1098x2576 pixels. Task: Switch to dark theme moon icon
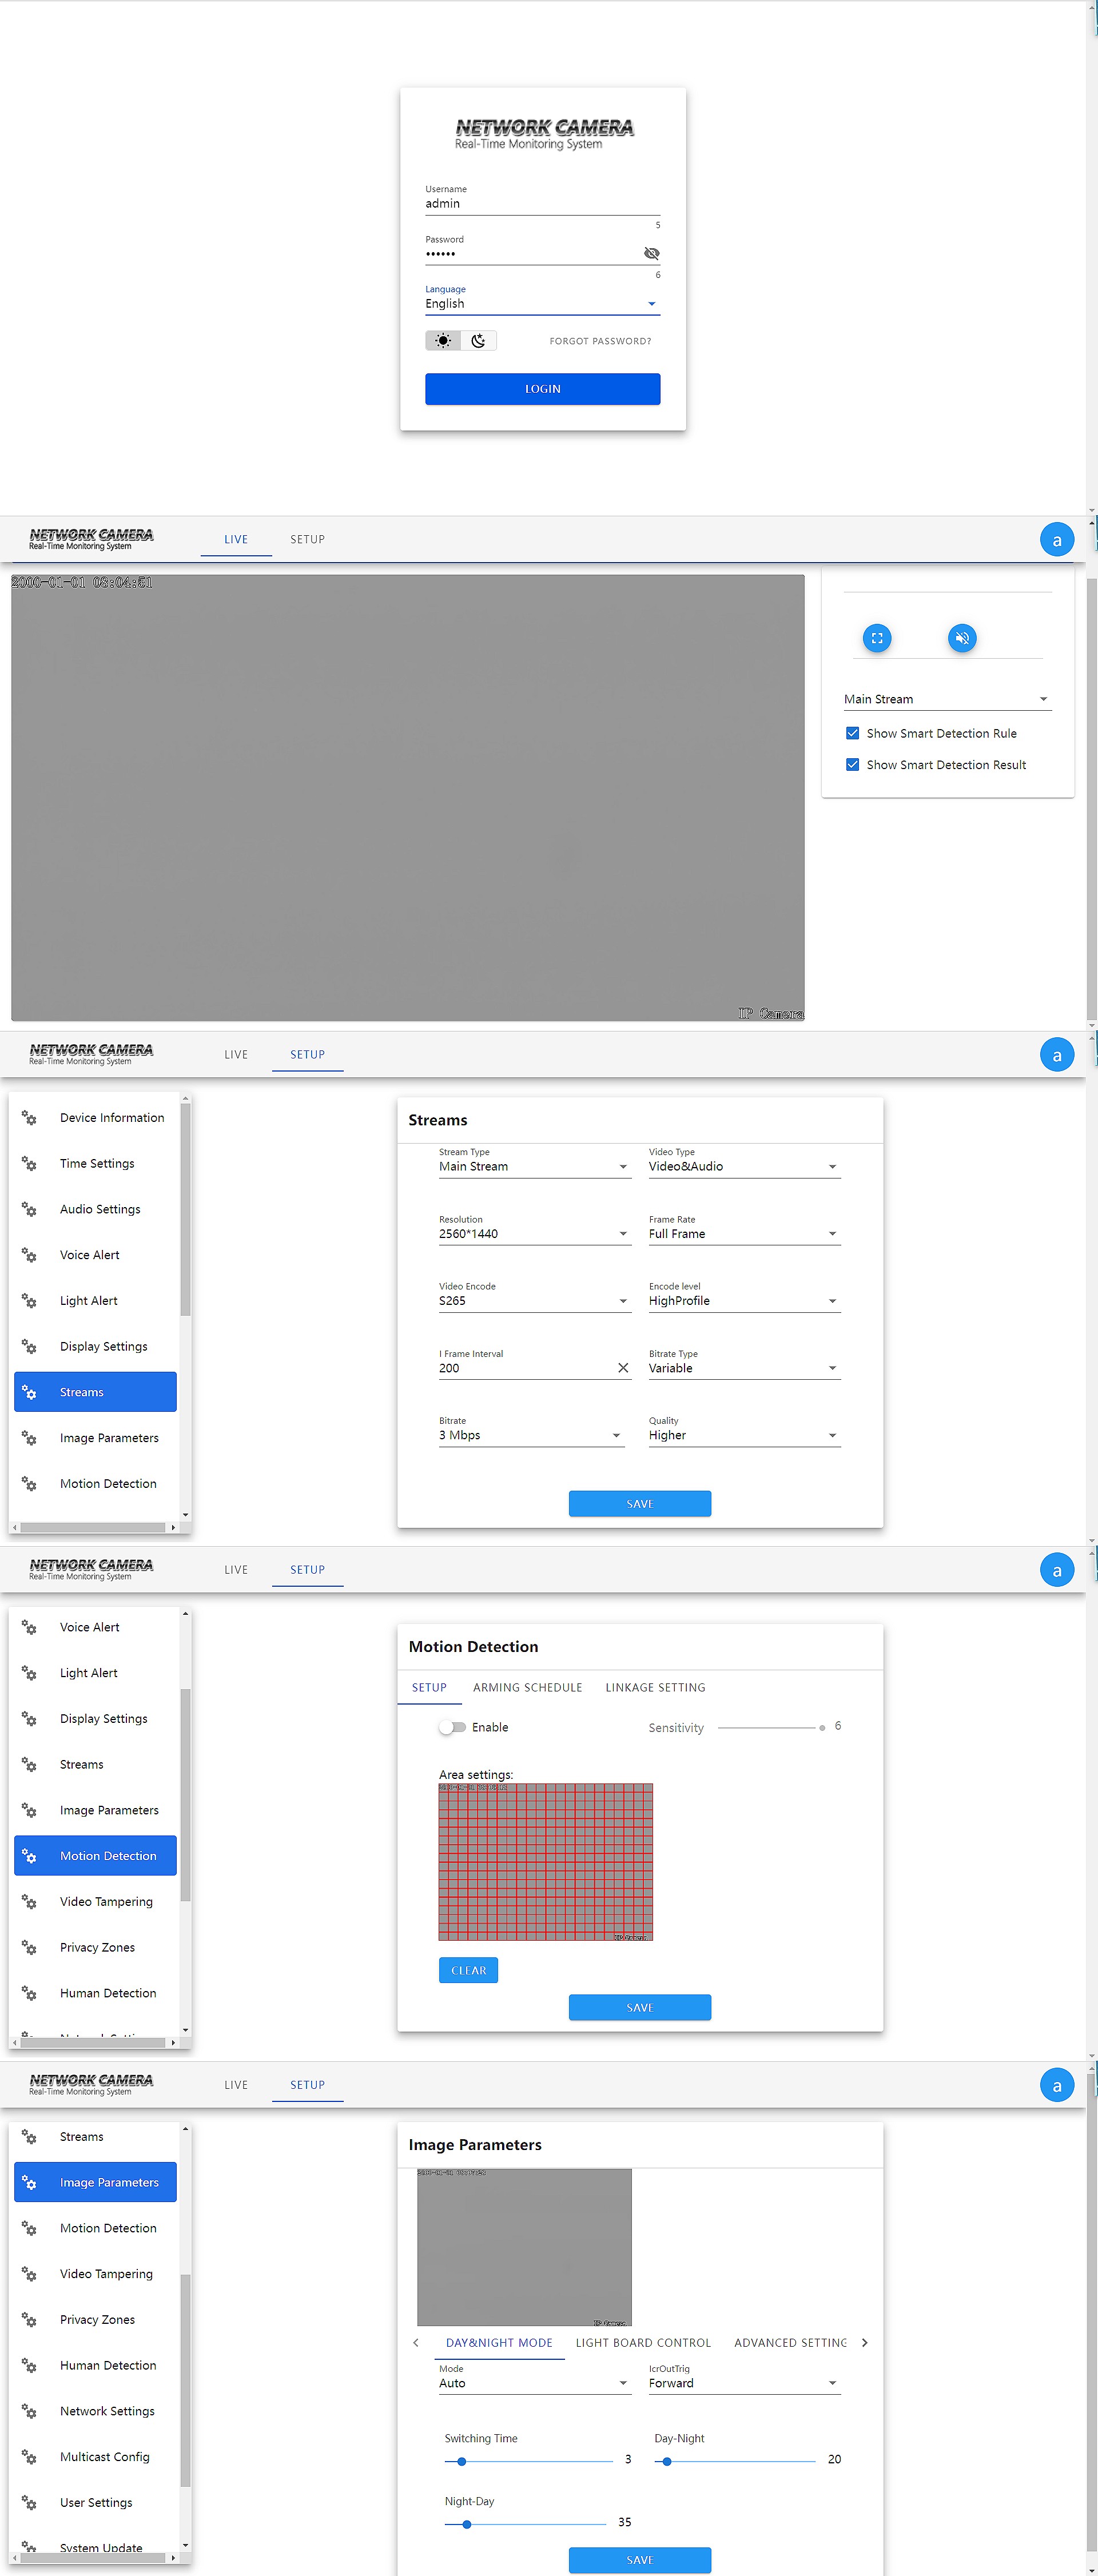coord(478,341)
